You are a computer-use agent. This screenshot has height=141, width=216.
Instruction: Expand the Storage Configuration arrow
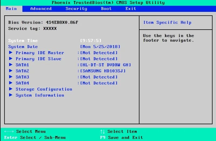pos(11,89)
